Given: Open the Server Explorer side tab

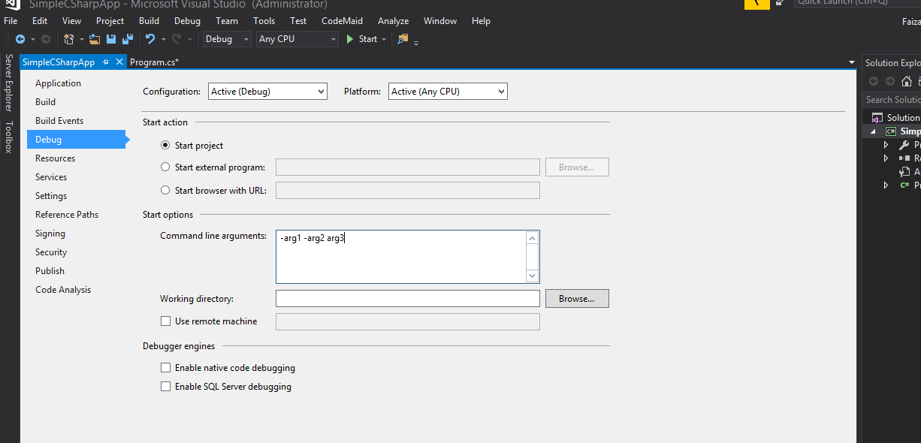Looking at the screenshot, I should tap(9, 83).
